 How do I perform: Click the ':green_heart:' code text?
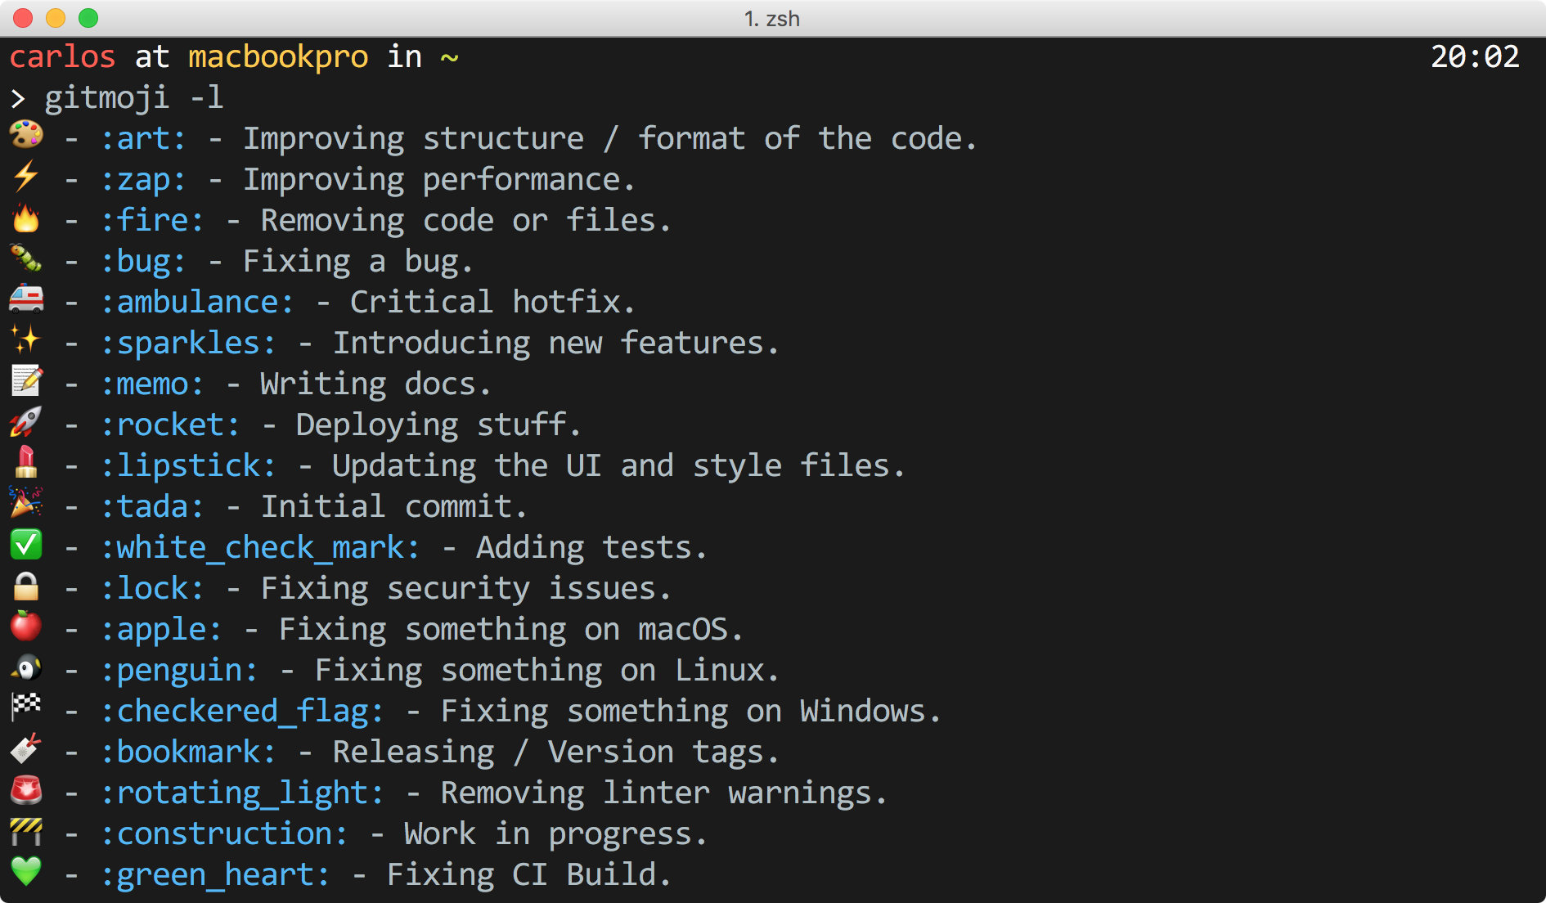pos(215,874)
